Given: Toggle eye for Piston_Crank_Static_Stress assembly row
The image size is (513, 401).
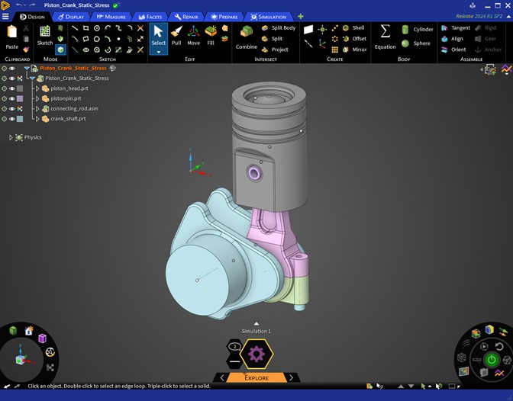Looking at the screenshot, I should tap(12, 79).
